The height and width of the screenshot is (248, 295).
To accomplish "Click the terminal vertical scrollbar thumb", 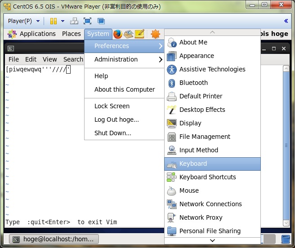I will [286, 146].
